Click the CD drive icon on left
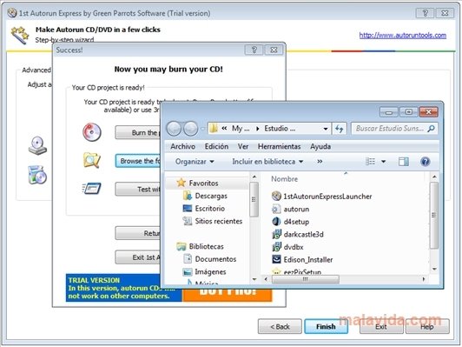Image resolution: width=462 pixels, height=347 pixels. (x=37, y=145)
